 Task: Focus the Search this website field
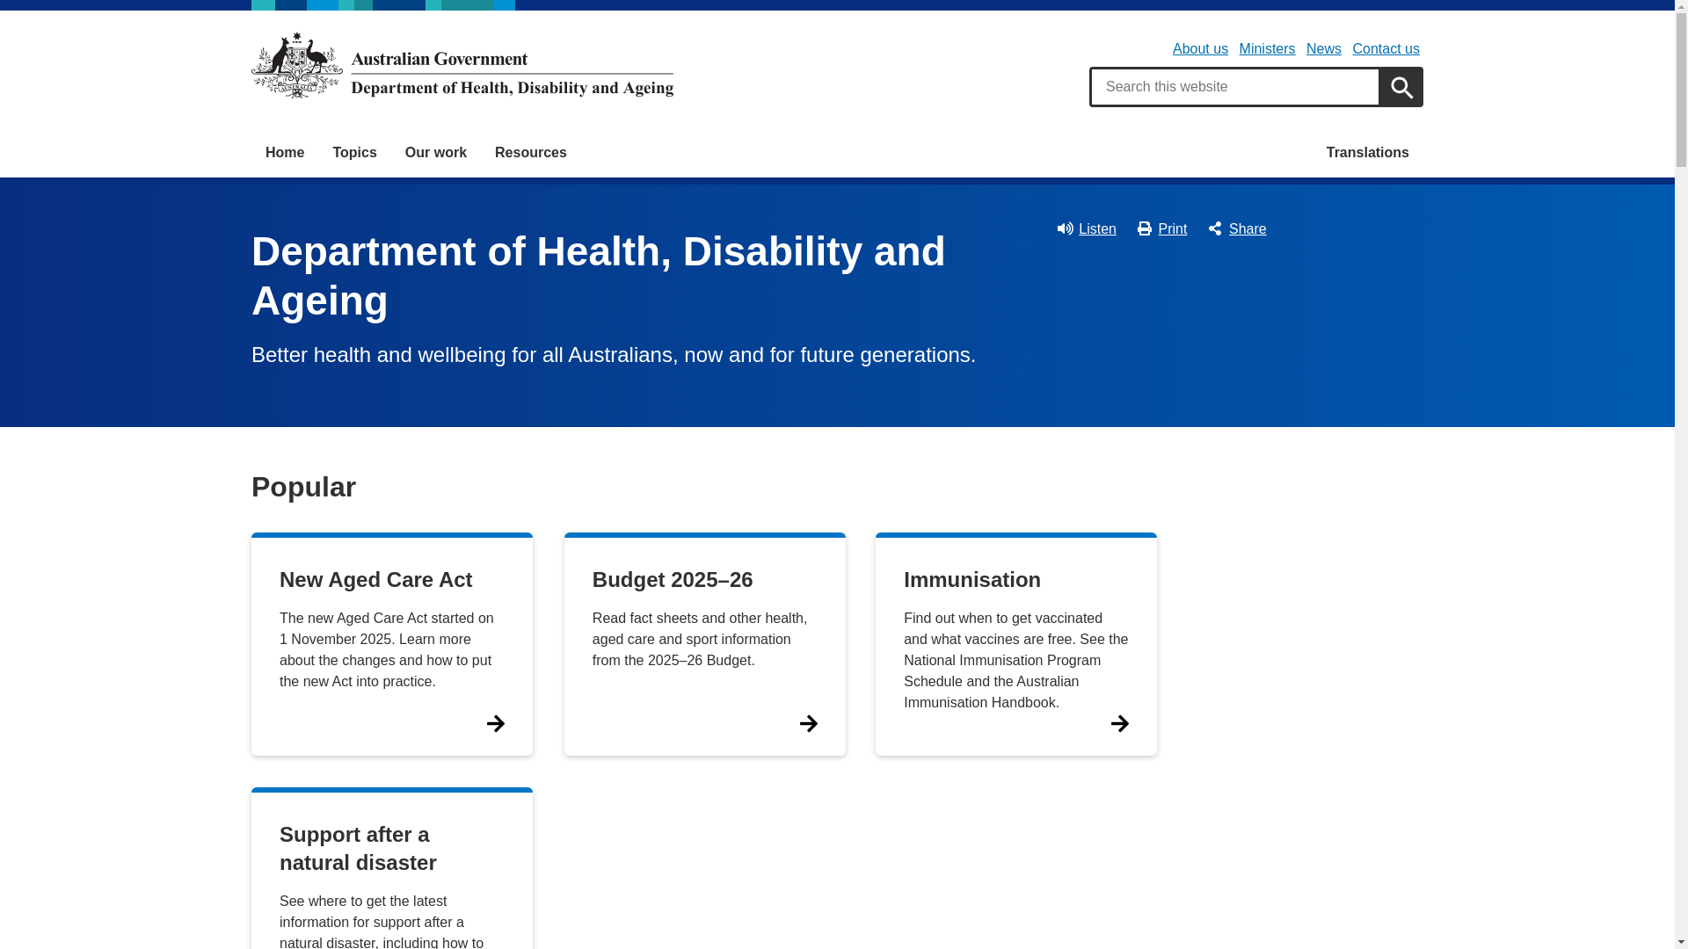click(x=1234, y=87)
